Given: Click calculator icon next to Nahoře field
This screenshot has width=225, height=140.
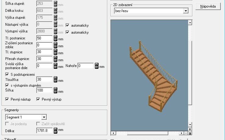Looking at the screenshot, I should click(97, 66).
